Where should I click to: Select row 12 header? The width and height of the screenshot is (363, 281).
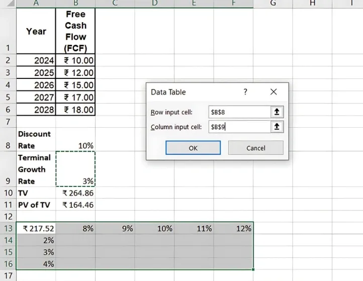pos(8,217)
